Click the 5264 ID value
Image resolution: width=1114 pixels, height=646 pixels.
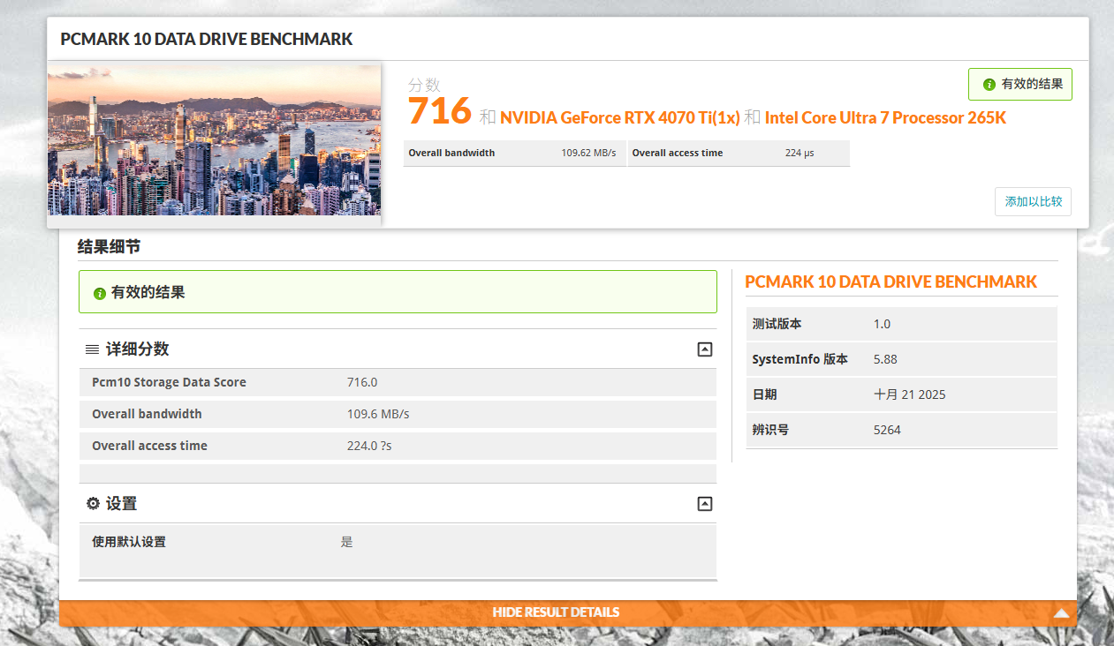[887, 430]
